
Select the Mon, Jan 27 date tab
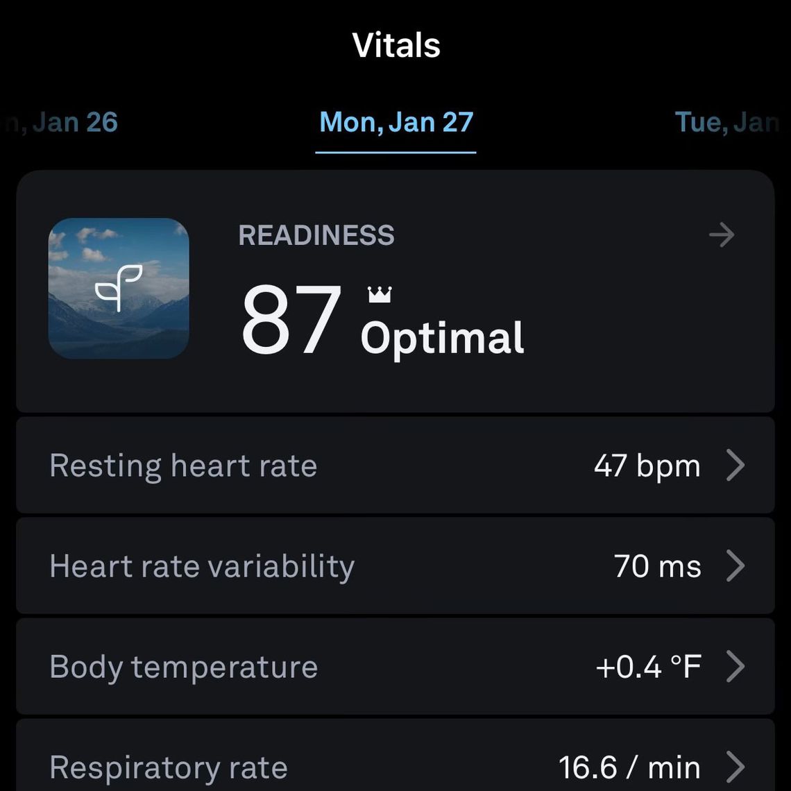[396, 122]
